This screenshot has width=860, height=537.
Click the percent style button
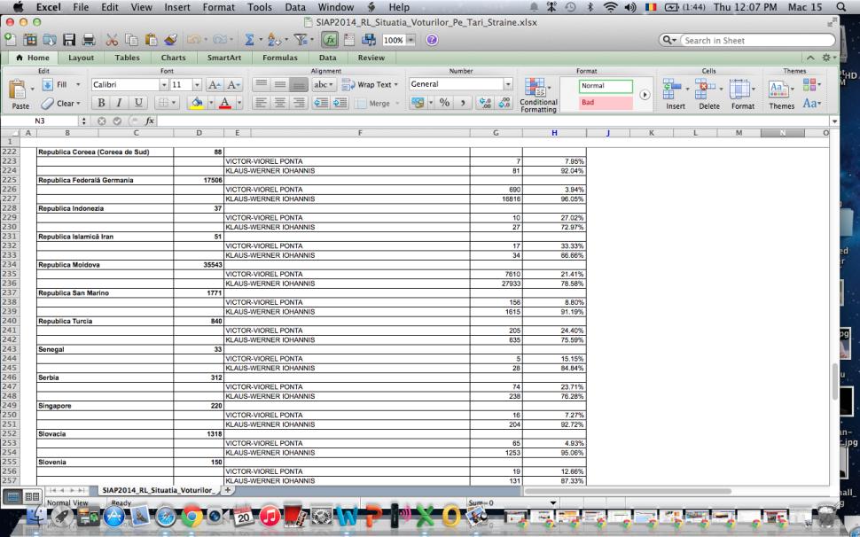[x=445, y=103]
